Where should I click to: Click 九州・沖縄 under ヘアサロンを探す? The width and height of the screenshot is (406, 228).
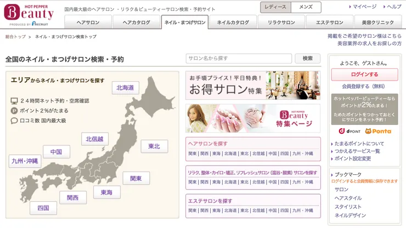pyautogui.click(x=303, y=153)
